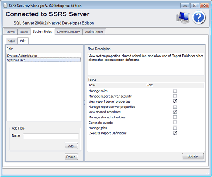
Task: Click the 'View report server properties' task text
Action: point(109,101)
